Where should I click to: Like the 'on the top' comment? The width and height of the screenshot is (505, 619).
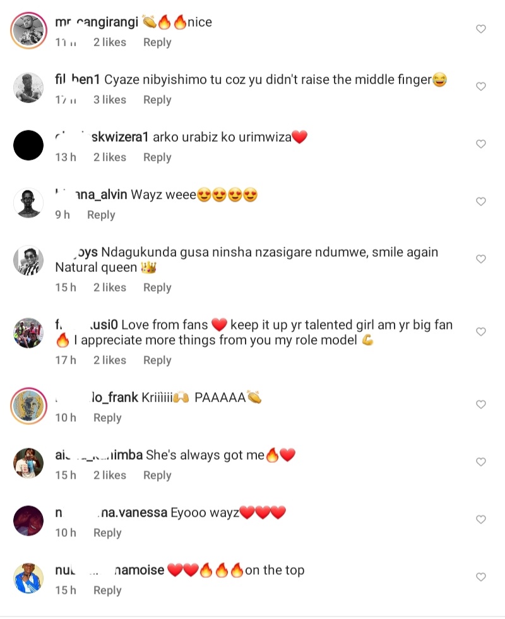point(480,577)
